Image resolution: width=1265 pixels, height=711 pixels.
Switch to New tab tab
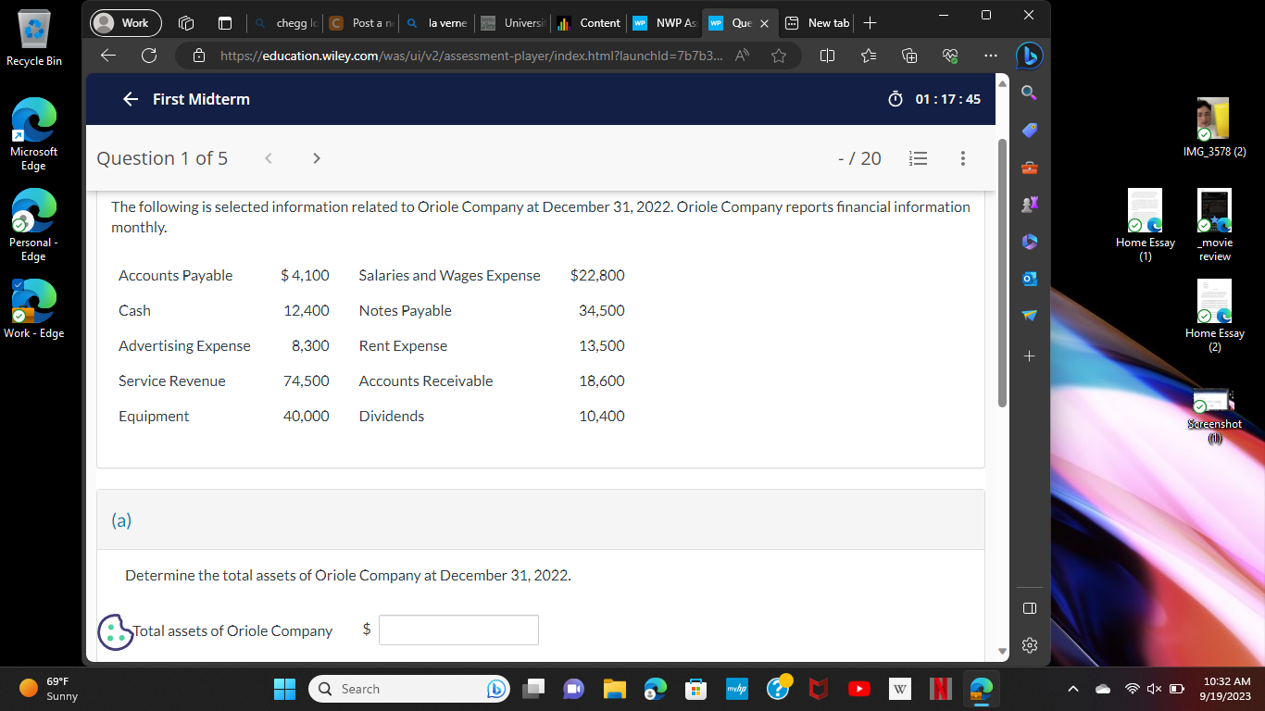(818, 23)
